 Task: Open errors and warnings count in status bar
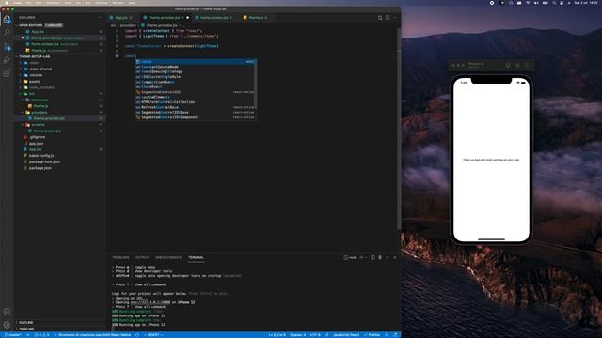point(41,335)
